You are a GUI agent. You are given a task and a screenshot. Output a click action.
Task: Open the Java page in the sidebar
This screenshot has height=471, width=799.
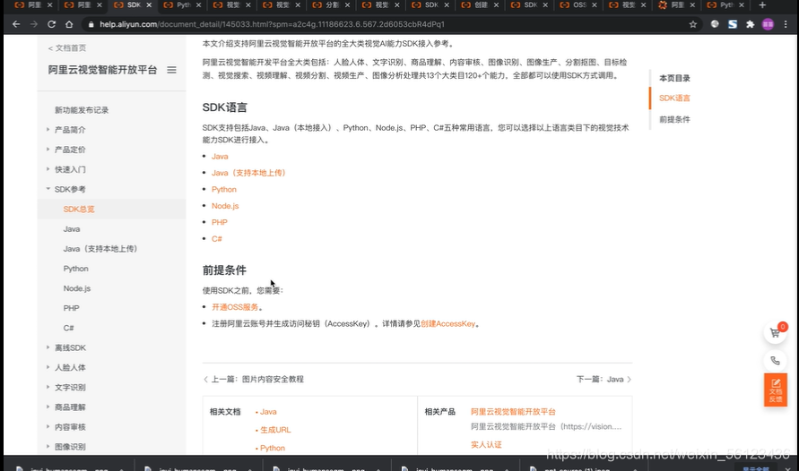tap(72, 229)
